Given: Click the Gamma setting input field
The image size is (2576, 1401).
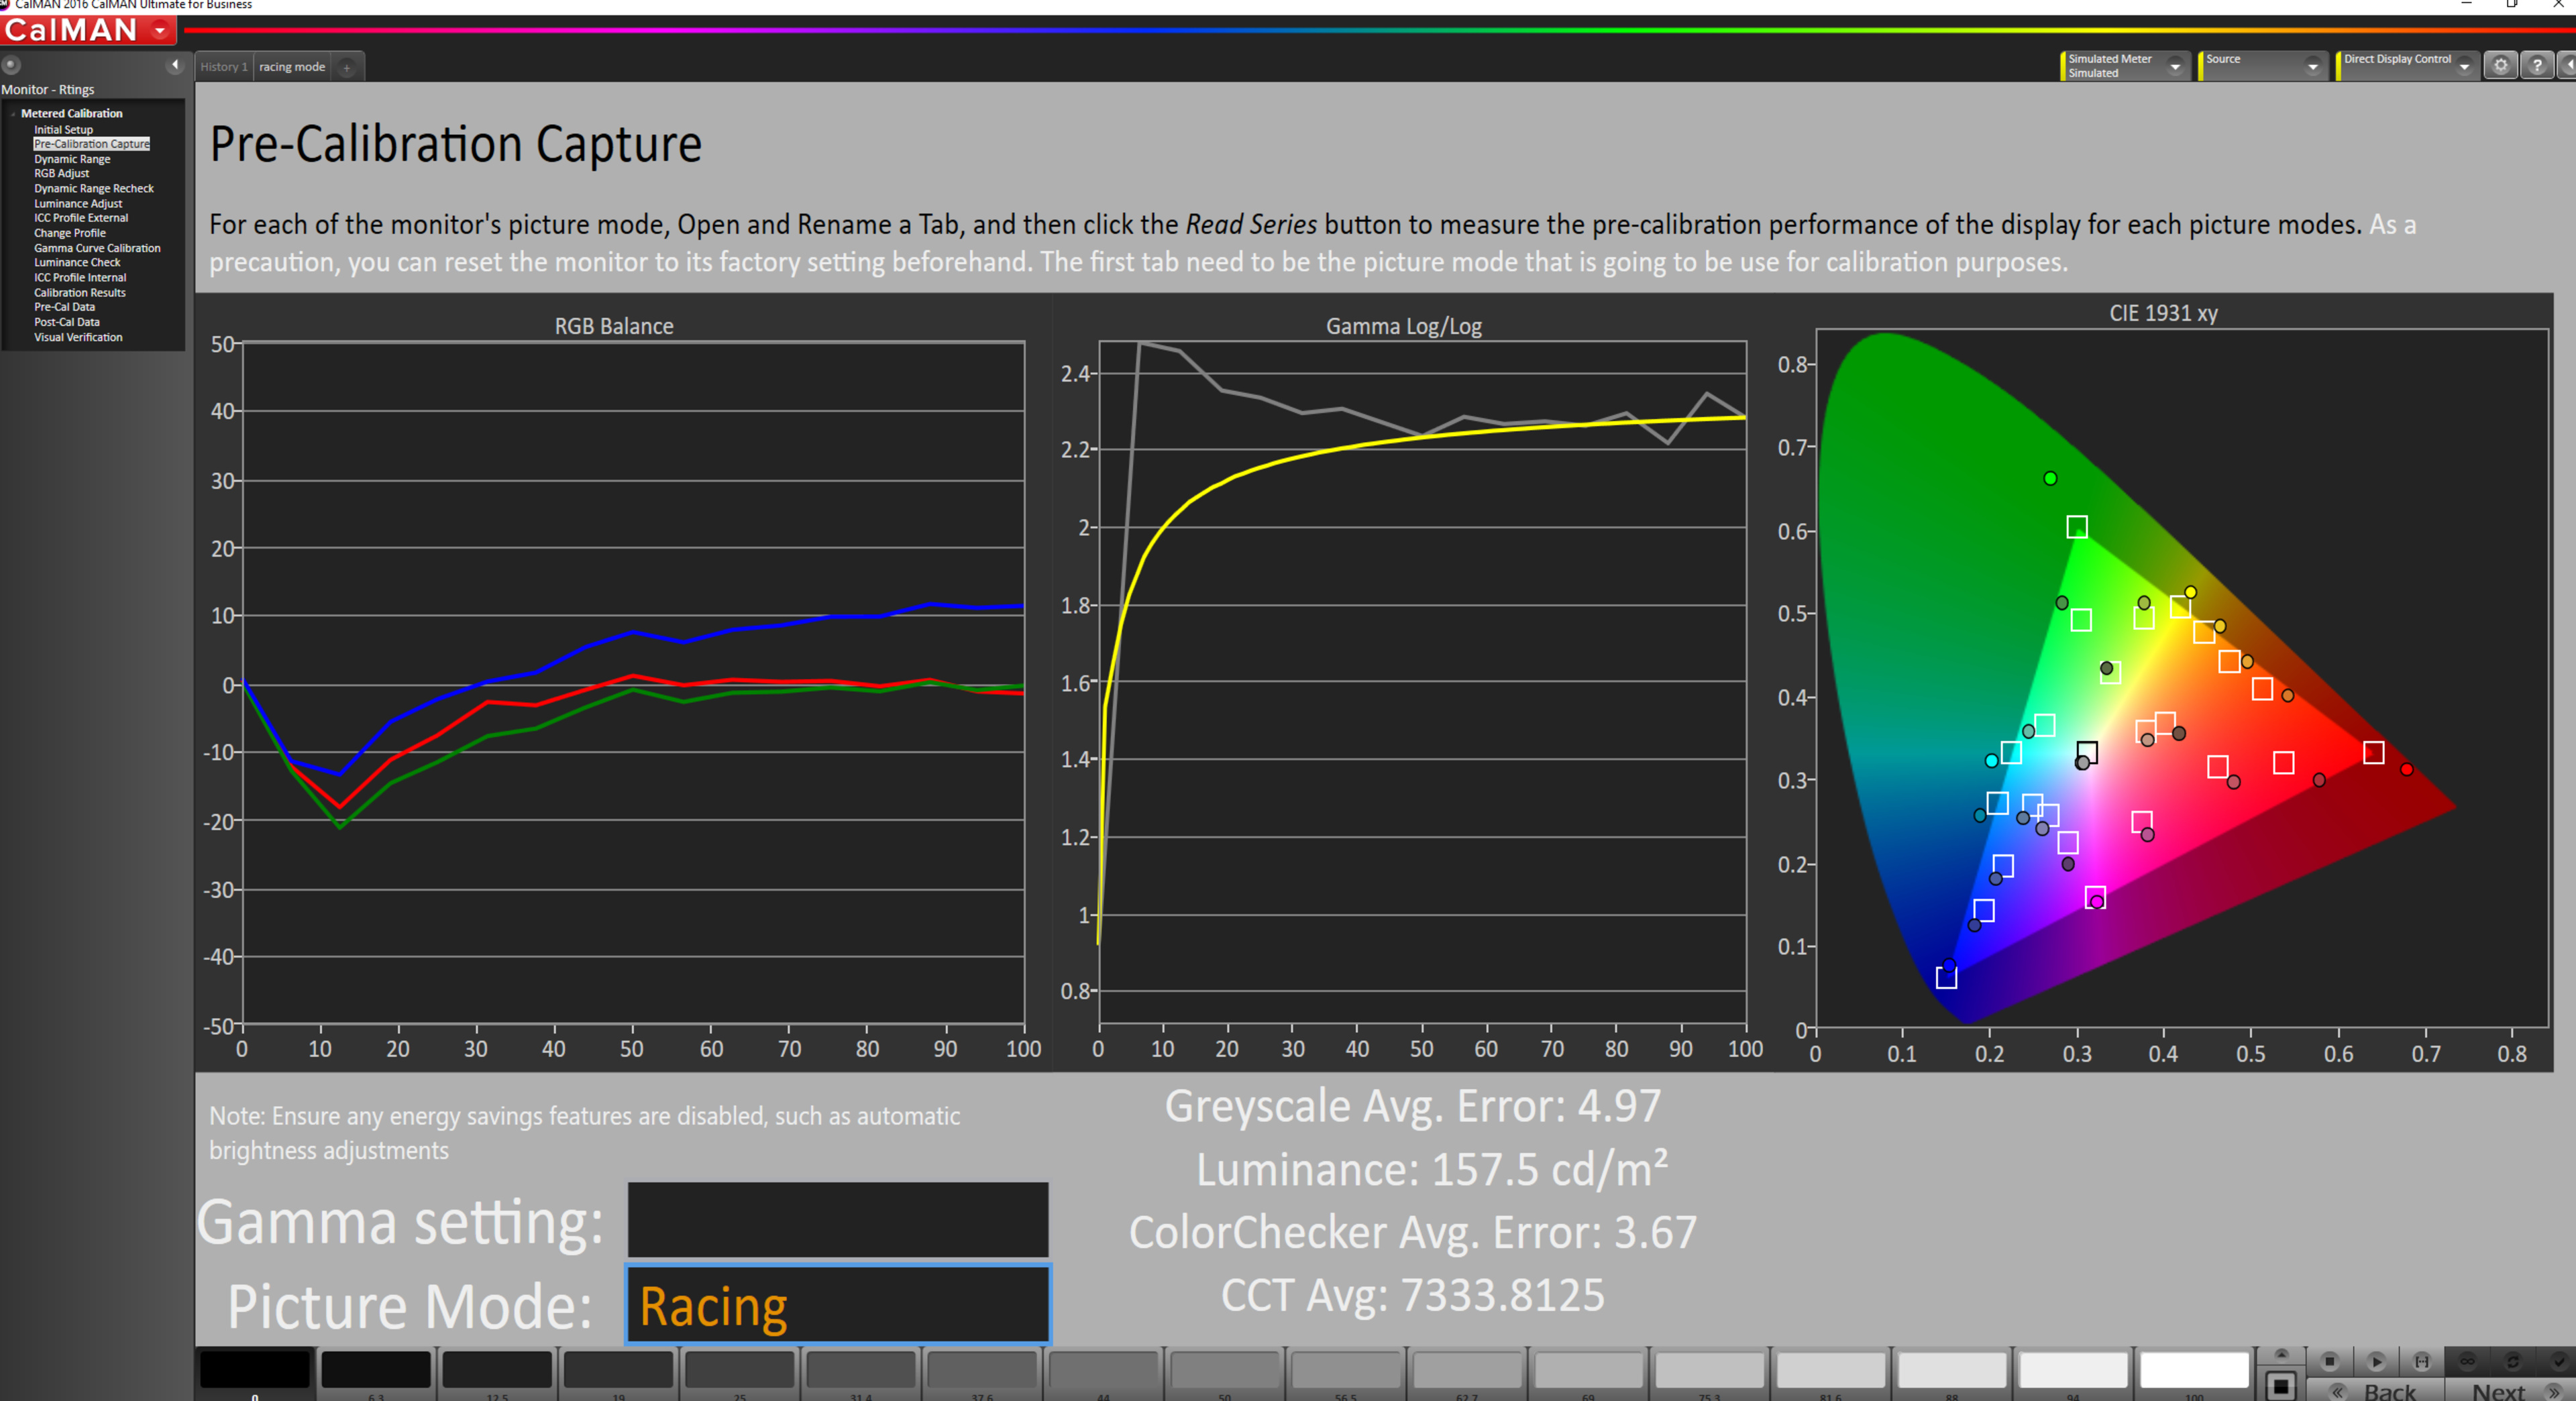Looking at the screenshot, I should tap(837, 1220).
